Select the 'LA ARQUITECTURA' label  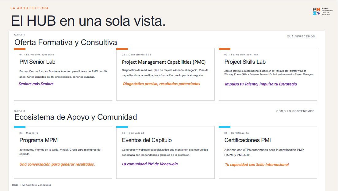tap(29, 8)
